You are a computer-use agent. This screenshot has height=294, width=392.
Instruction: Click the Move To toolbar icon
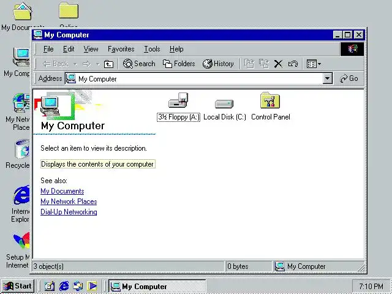[249, 64]
